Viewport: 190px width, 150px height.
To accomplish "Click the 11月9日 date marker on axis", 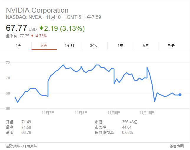I will click(x=114, y=113).
